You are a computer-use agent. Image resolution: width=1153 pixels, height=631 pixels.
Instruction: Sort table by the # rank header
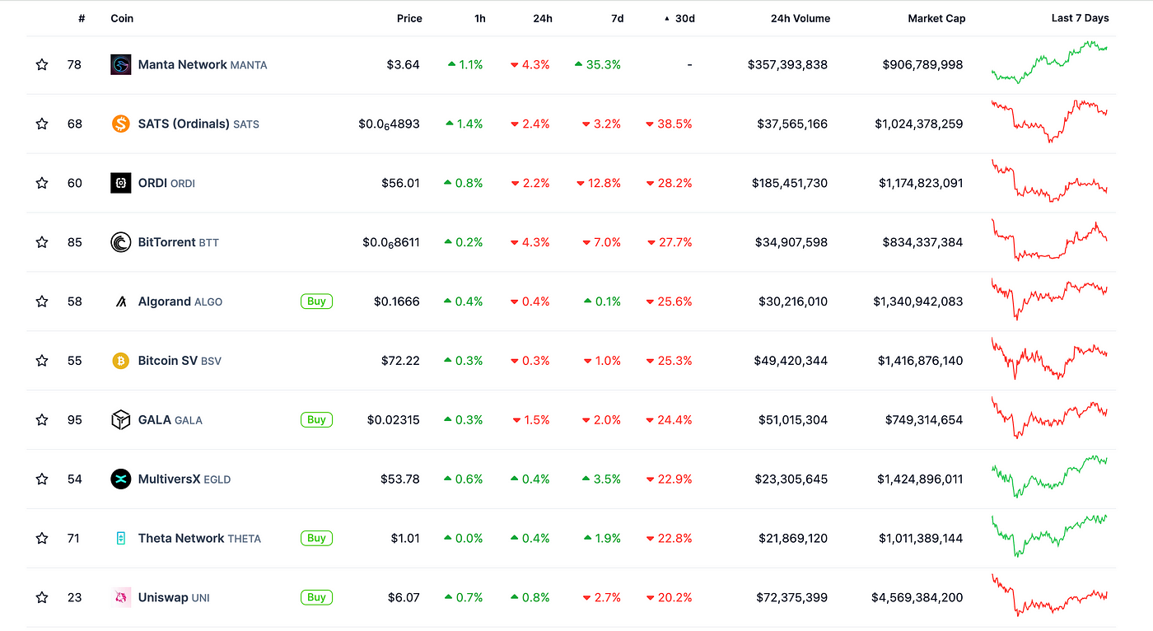tap(82, 18)
